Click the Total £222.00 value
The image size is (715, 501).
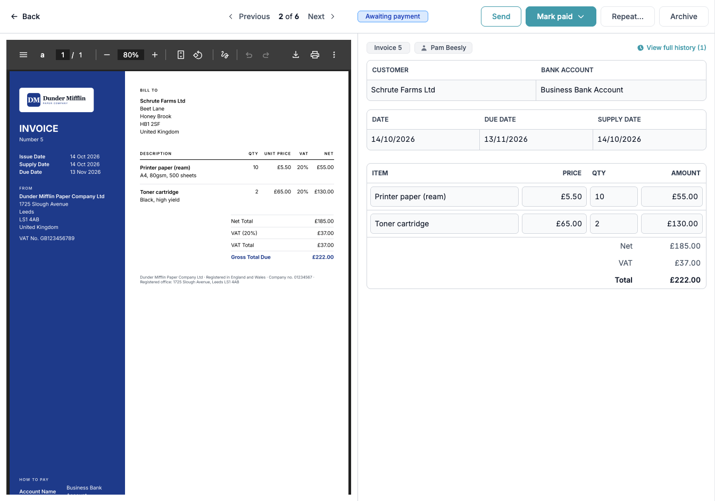pyautogui.click(x=685, y=280)
